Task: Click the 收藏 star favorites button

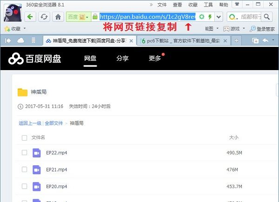Action: tap(13, 29)
